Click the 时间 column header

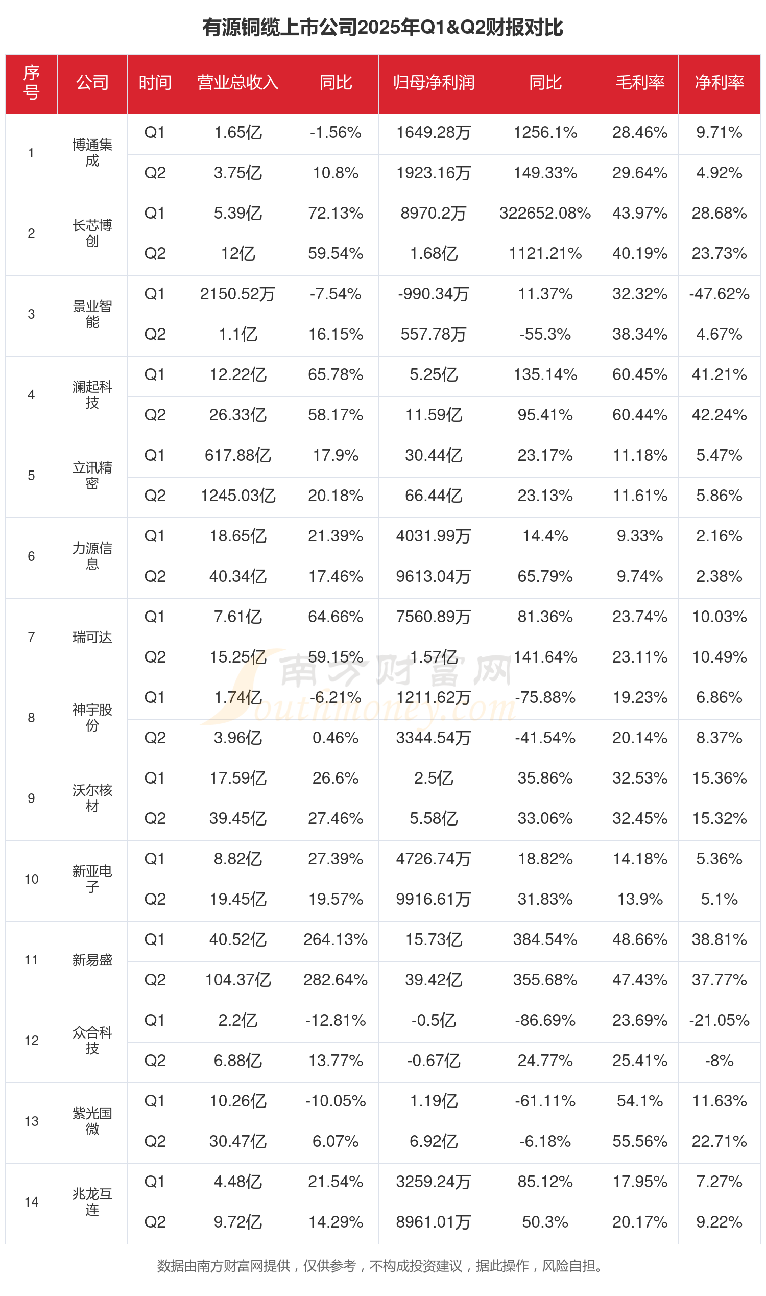pyautogui.click(x=155, y=83)
